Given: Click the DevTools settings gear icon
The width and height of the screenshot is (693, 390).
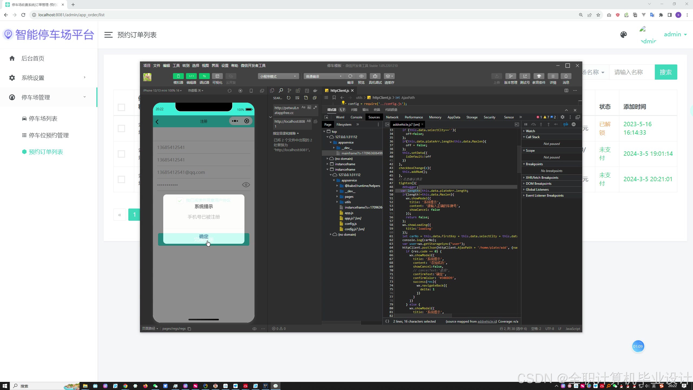Looking at the screenshot, I should 563,117.
